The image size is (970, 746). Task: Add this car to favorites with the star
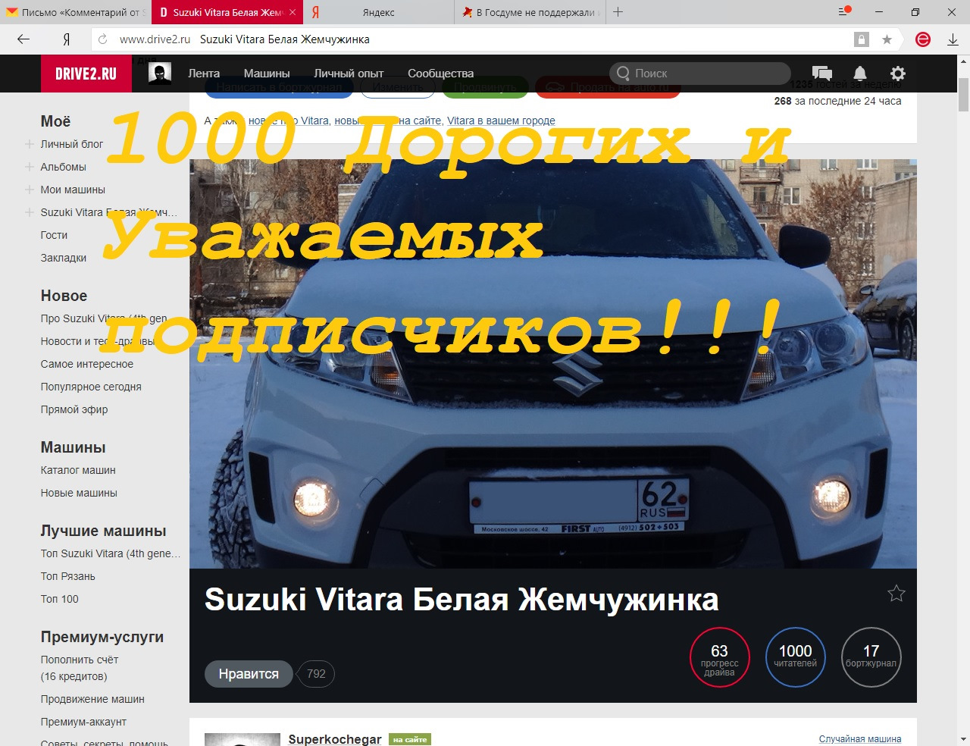click(896, 594)
